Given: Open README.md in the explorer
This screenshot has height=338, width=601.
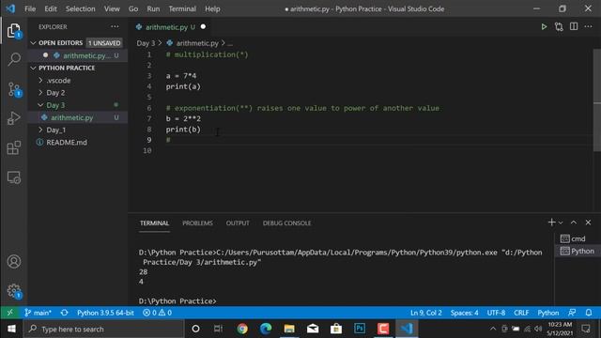Looking at the screenshot, I should pos(67,142).
